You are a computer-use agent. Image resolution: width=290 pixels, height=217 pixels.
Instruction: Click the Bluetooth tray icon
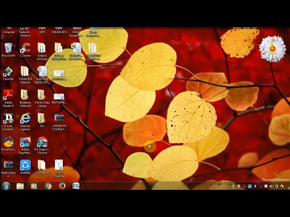[255, 186]
